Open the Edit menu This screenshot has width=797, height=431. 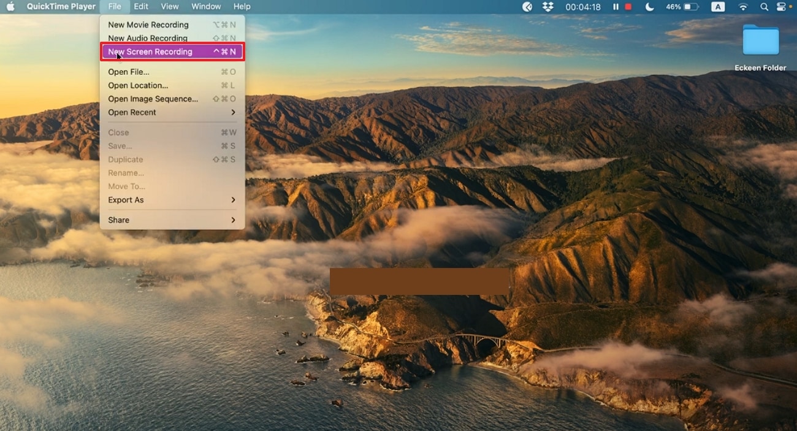[x=141, y=7]
